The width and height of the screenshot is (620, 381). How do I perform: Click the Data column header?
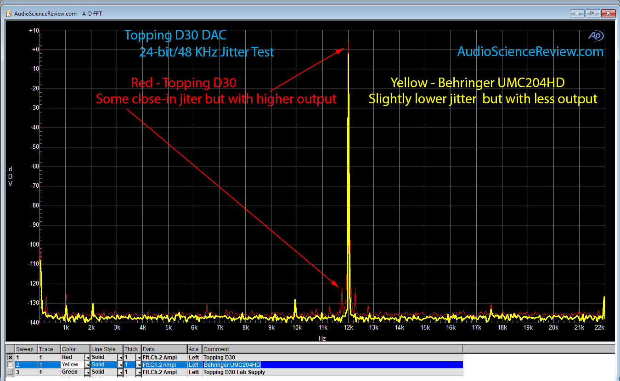click(x=164, y=349)
